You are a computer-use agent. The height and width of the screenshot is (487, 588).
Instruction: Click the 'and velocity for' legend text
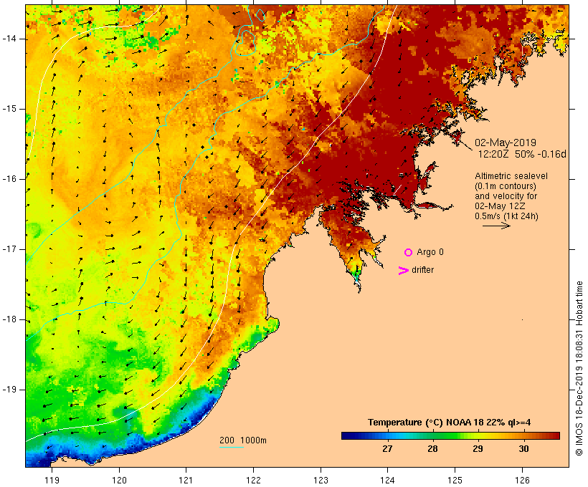pos(506,196)
